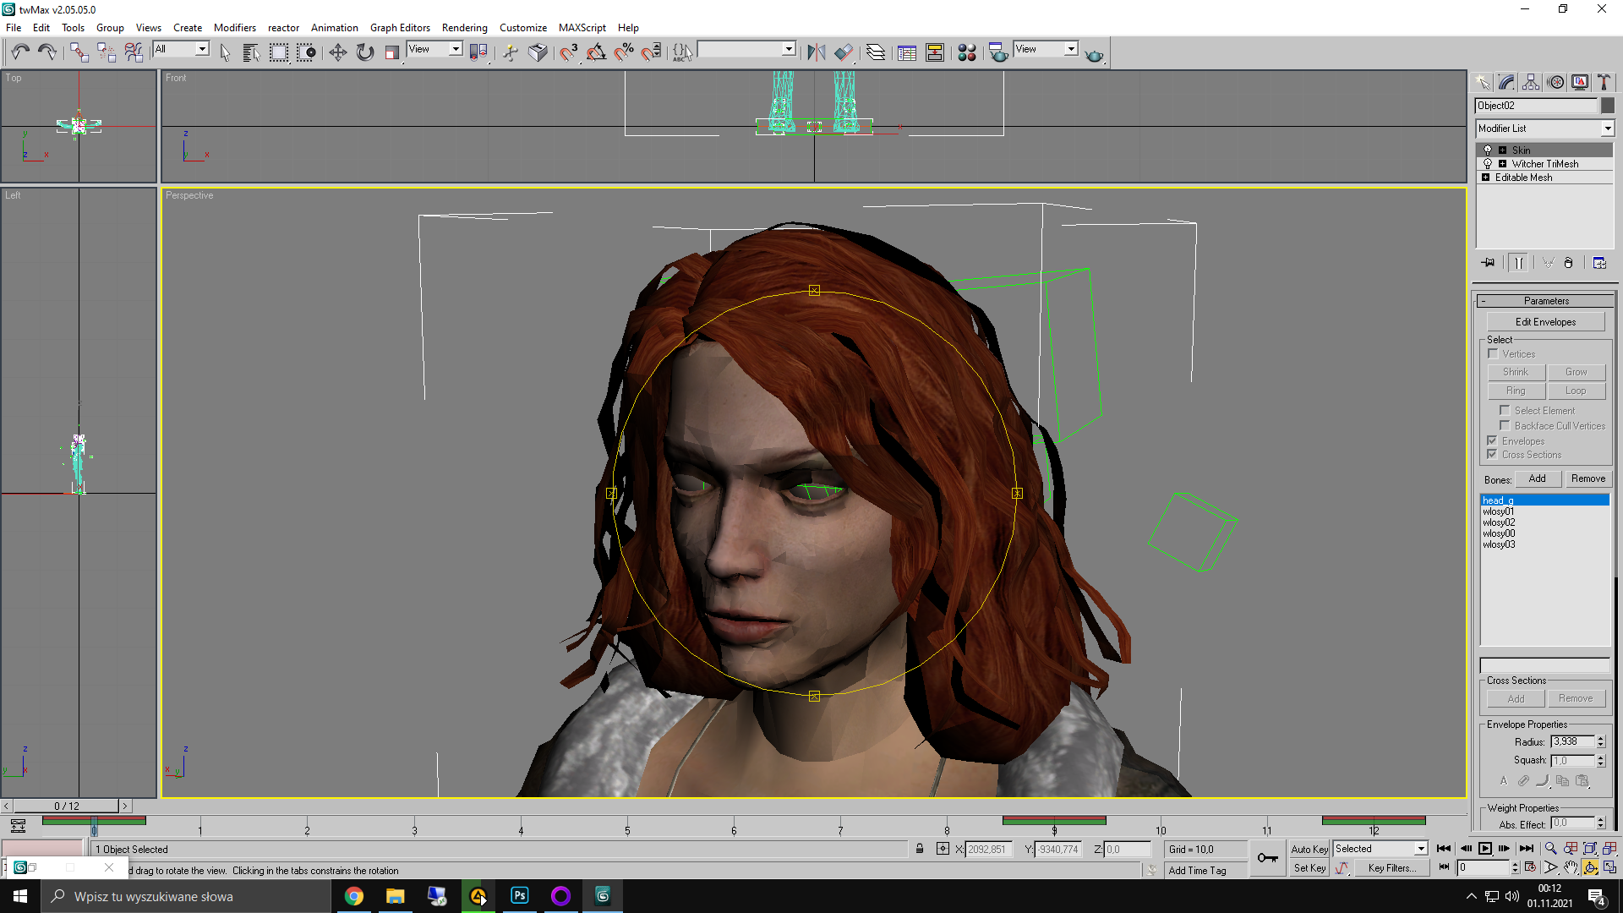Screen dimensions: 1623x913
Task: Open the Layer Manager
Action: click(876, 52)
